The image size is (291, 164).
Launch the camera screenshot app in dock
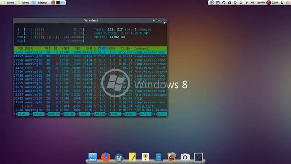185,157
